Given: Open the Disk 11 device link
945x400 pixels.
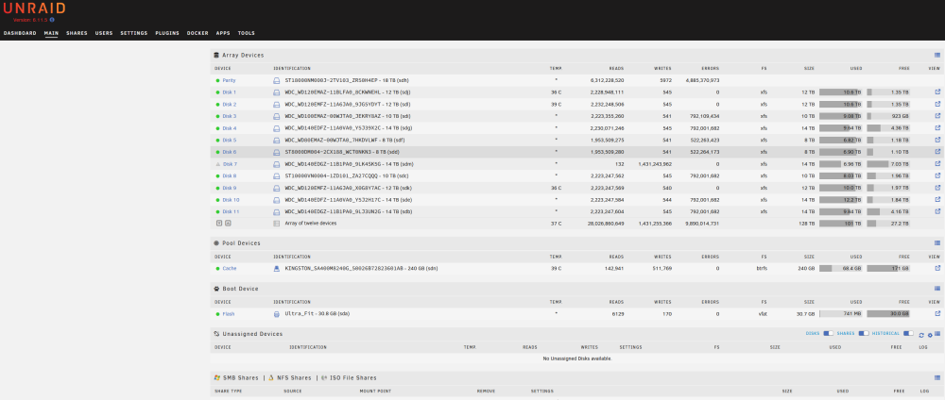Looking at the screenshot, I should coord(231,211).
